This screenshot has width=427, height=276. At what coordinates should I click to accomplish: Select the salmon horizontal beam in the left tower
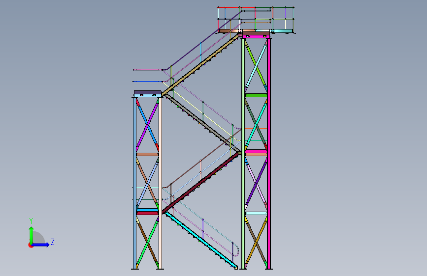(x=147, y=154)
